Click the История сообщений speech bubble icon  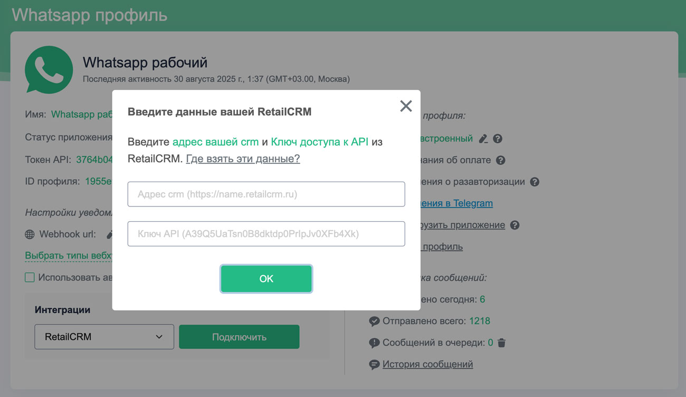(374, 364)
